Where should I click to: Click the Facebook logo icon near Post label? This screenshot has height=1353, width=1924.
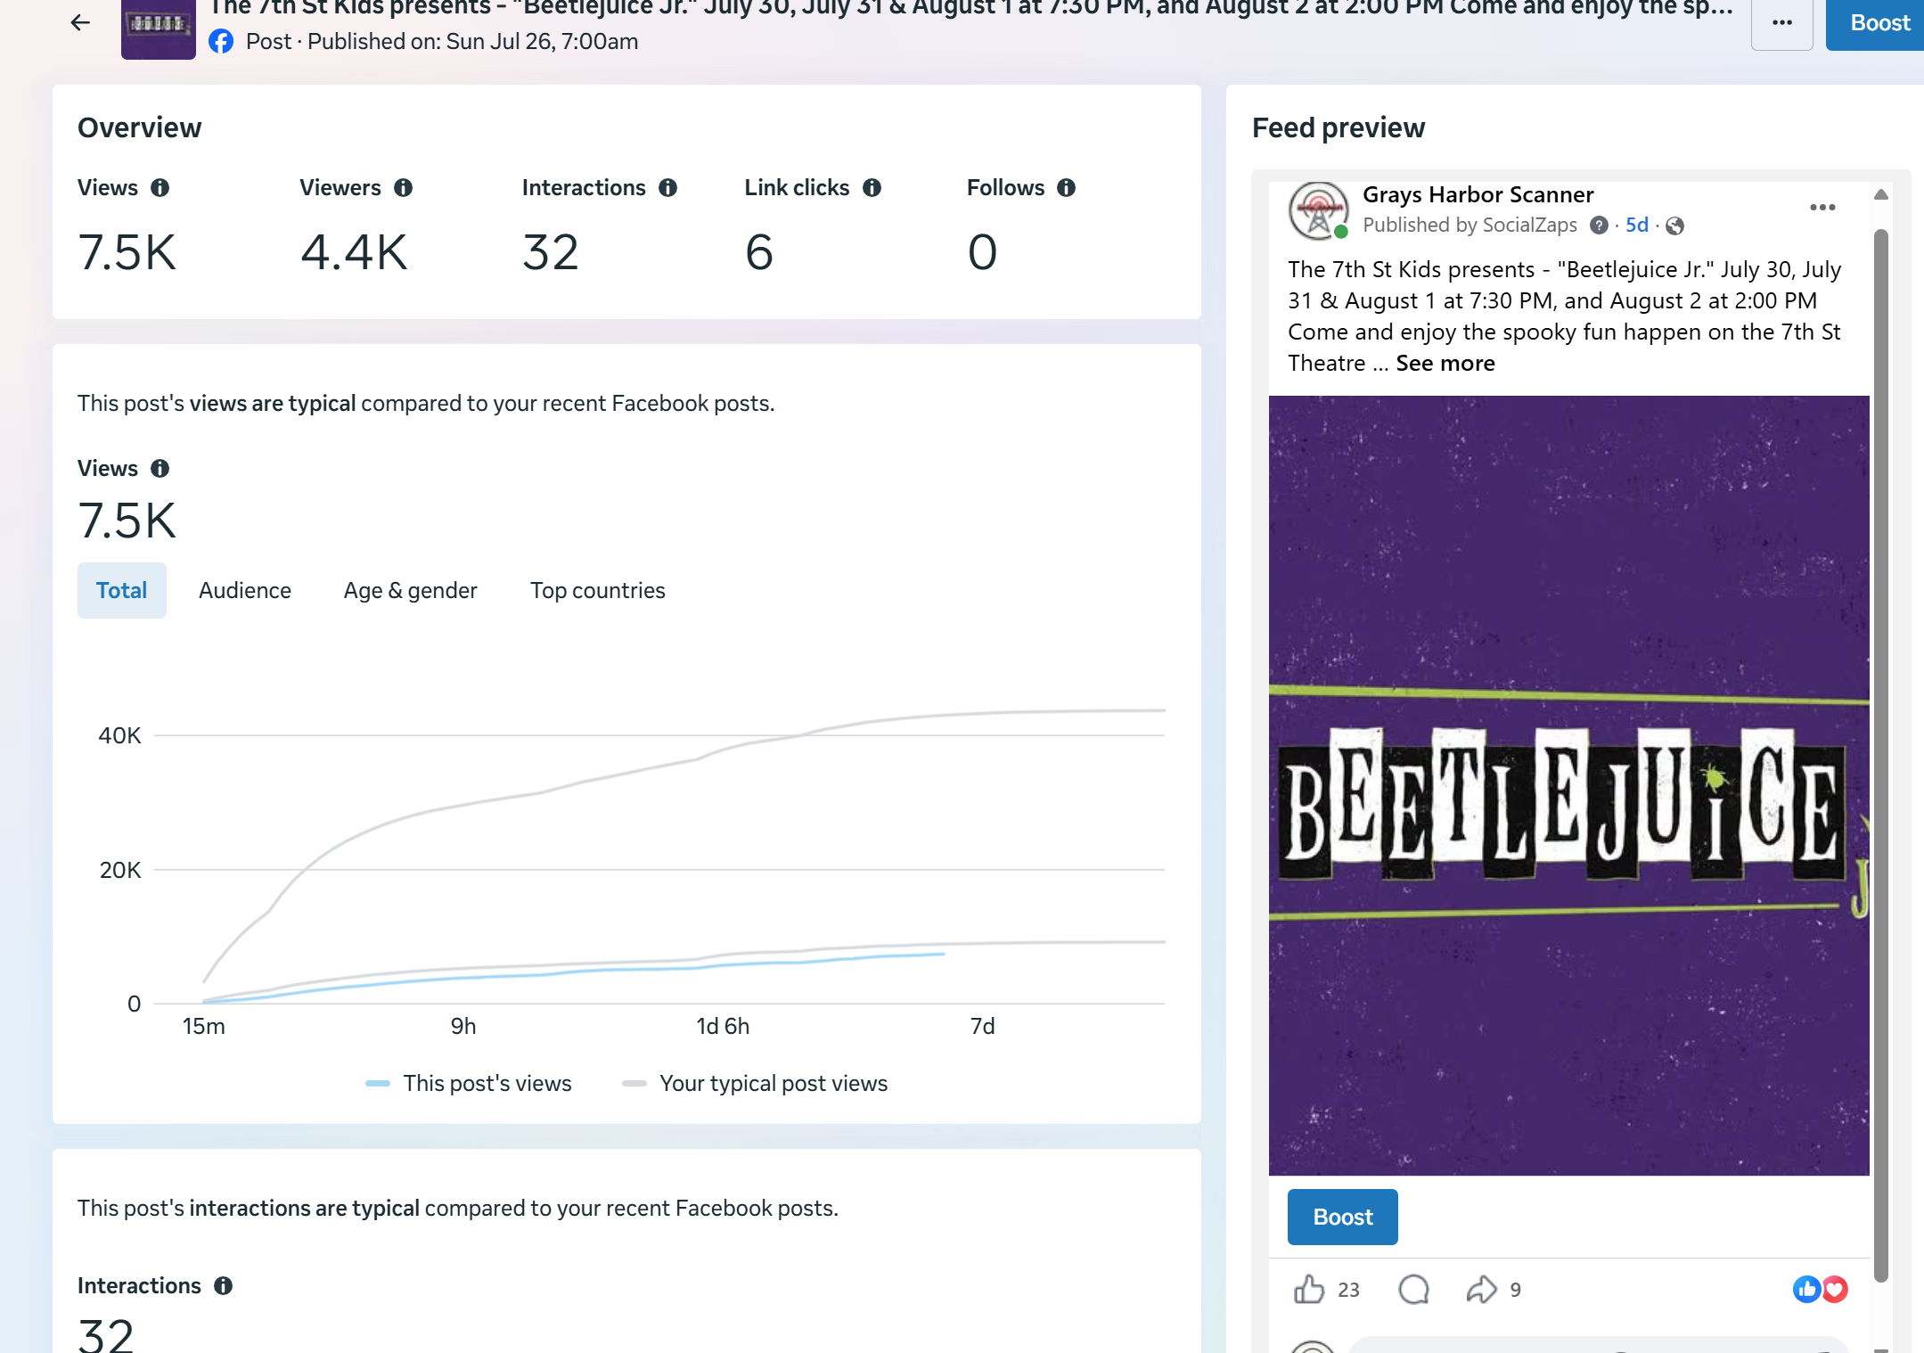point(221,42)
